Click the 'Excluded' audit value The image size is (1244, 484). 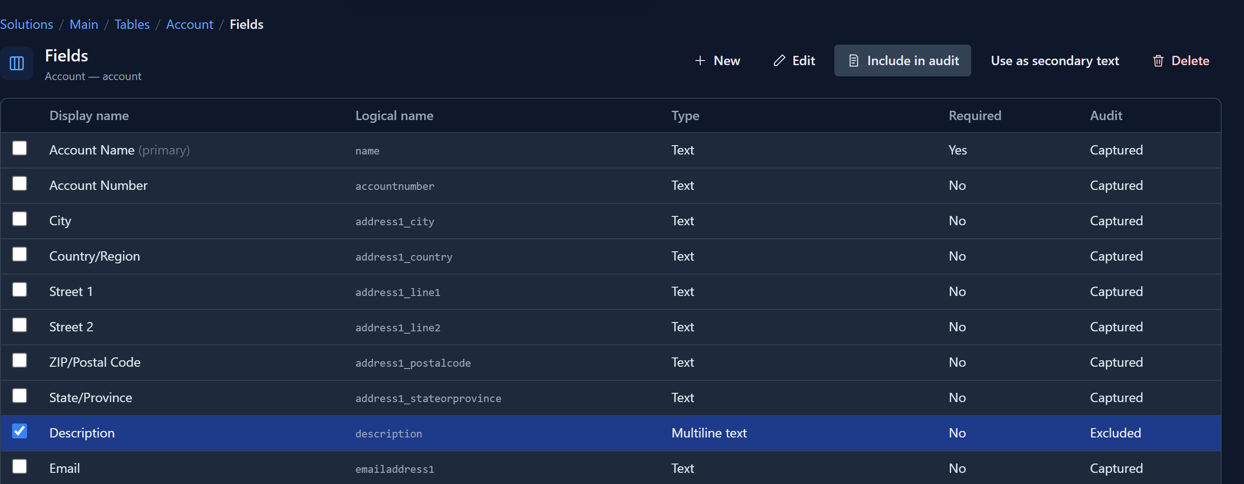pyautogui.click(x=1115, y=433)
